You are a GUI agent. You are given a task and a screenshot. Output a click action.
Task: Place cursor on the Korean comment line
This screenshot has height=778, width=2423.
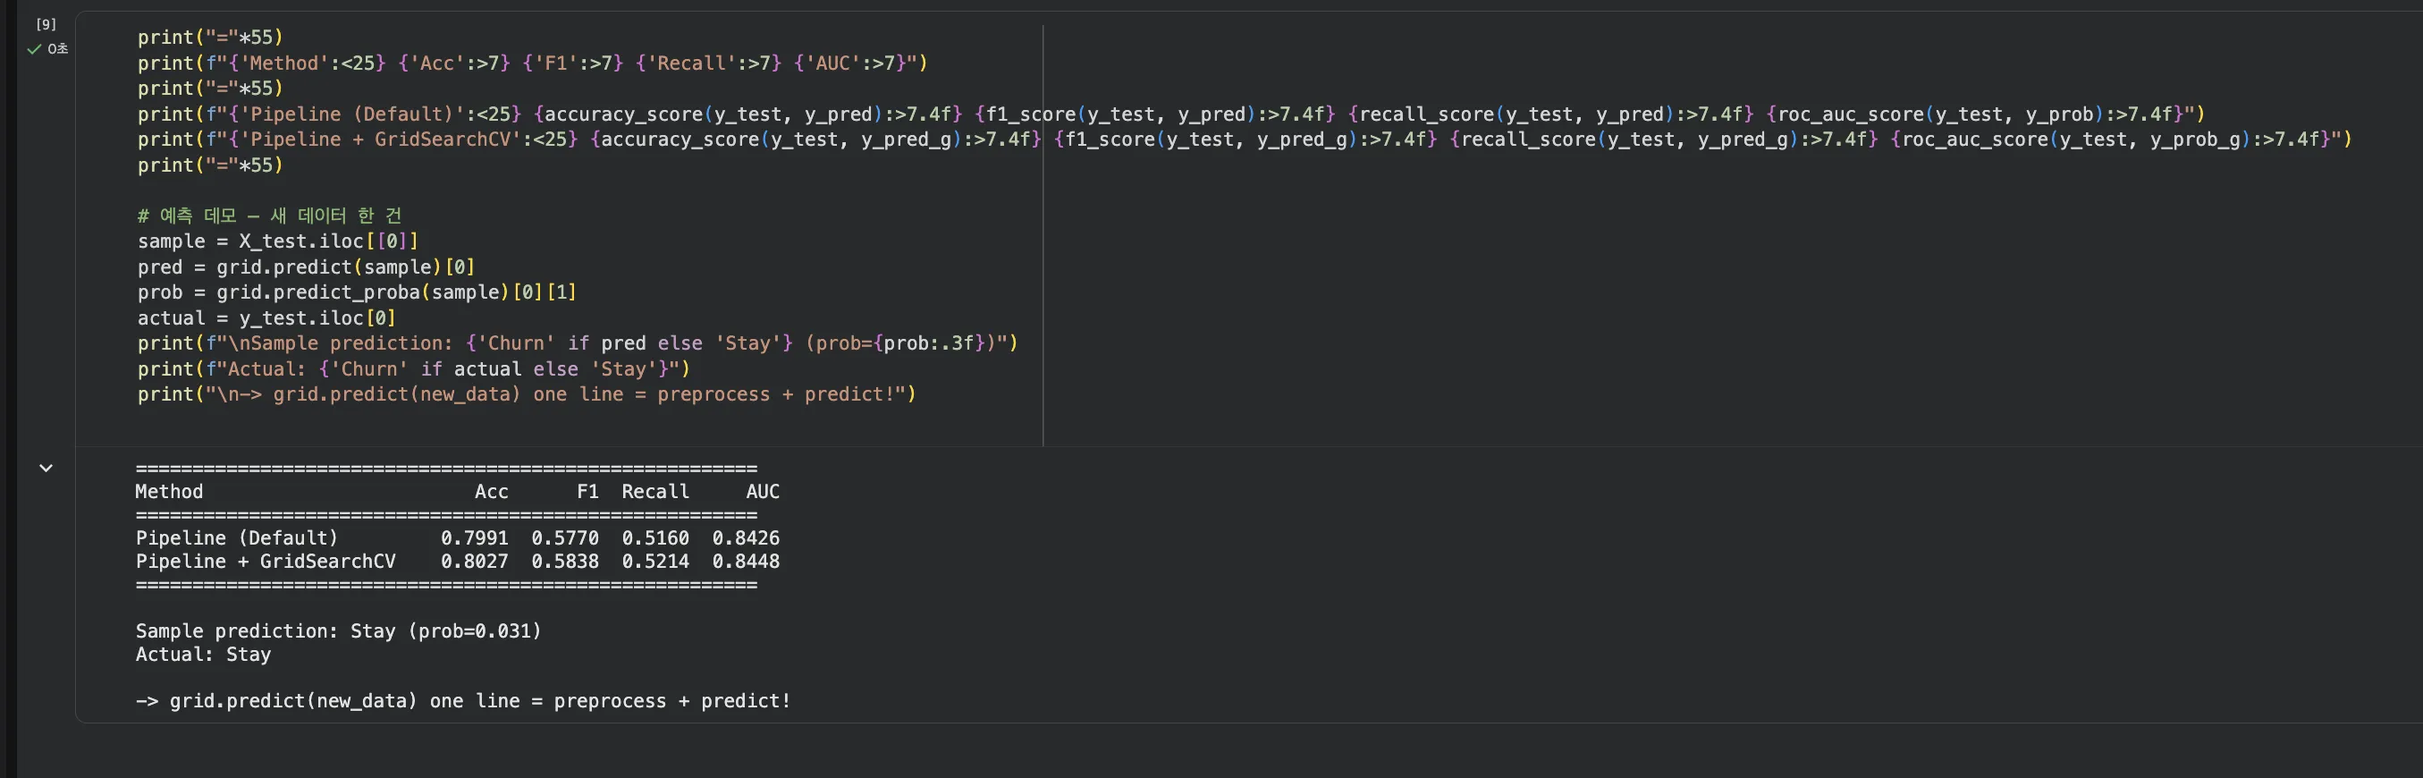[x=269, y=216]
